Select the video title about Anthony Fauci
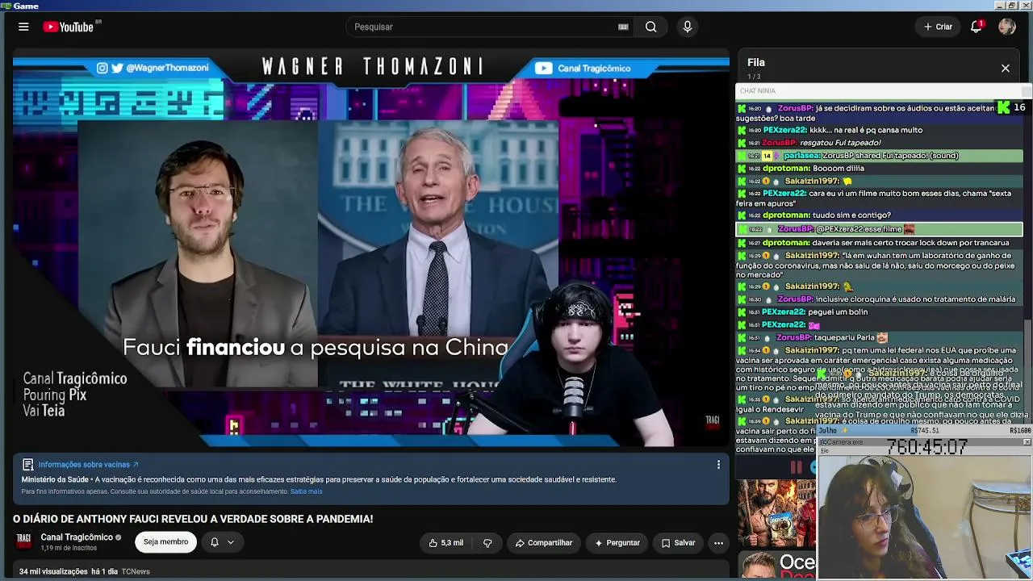This screenshot has height=581, width=1033. coord(193,519)
